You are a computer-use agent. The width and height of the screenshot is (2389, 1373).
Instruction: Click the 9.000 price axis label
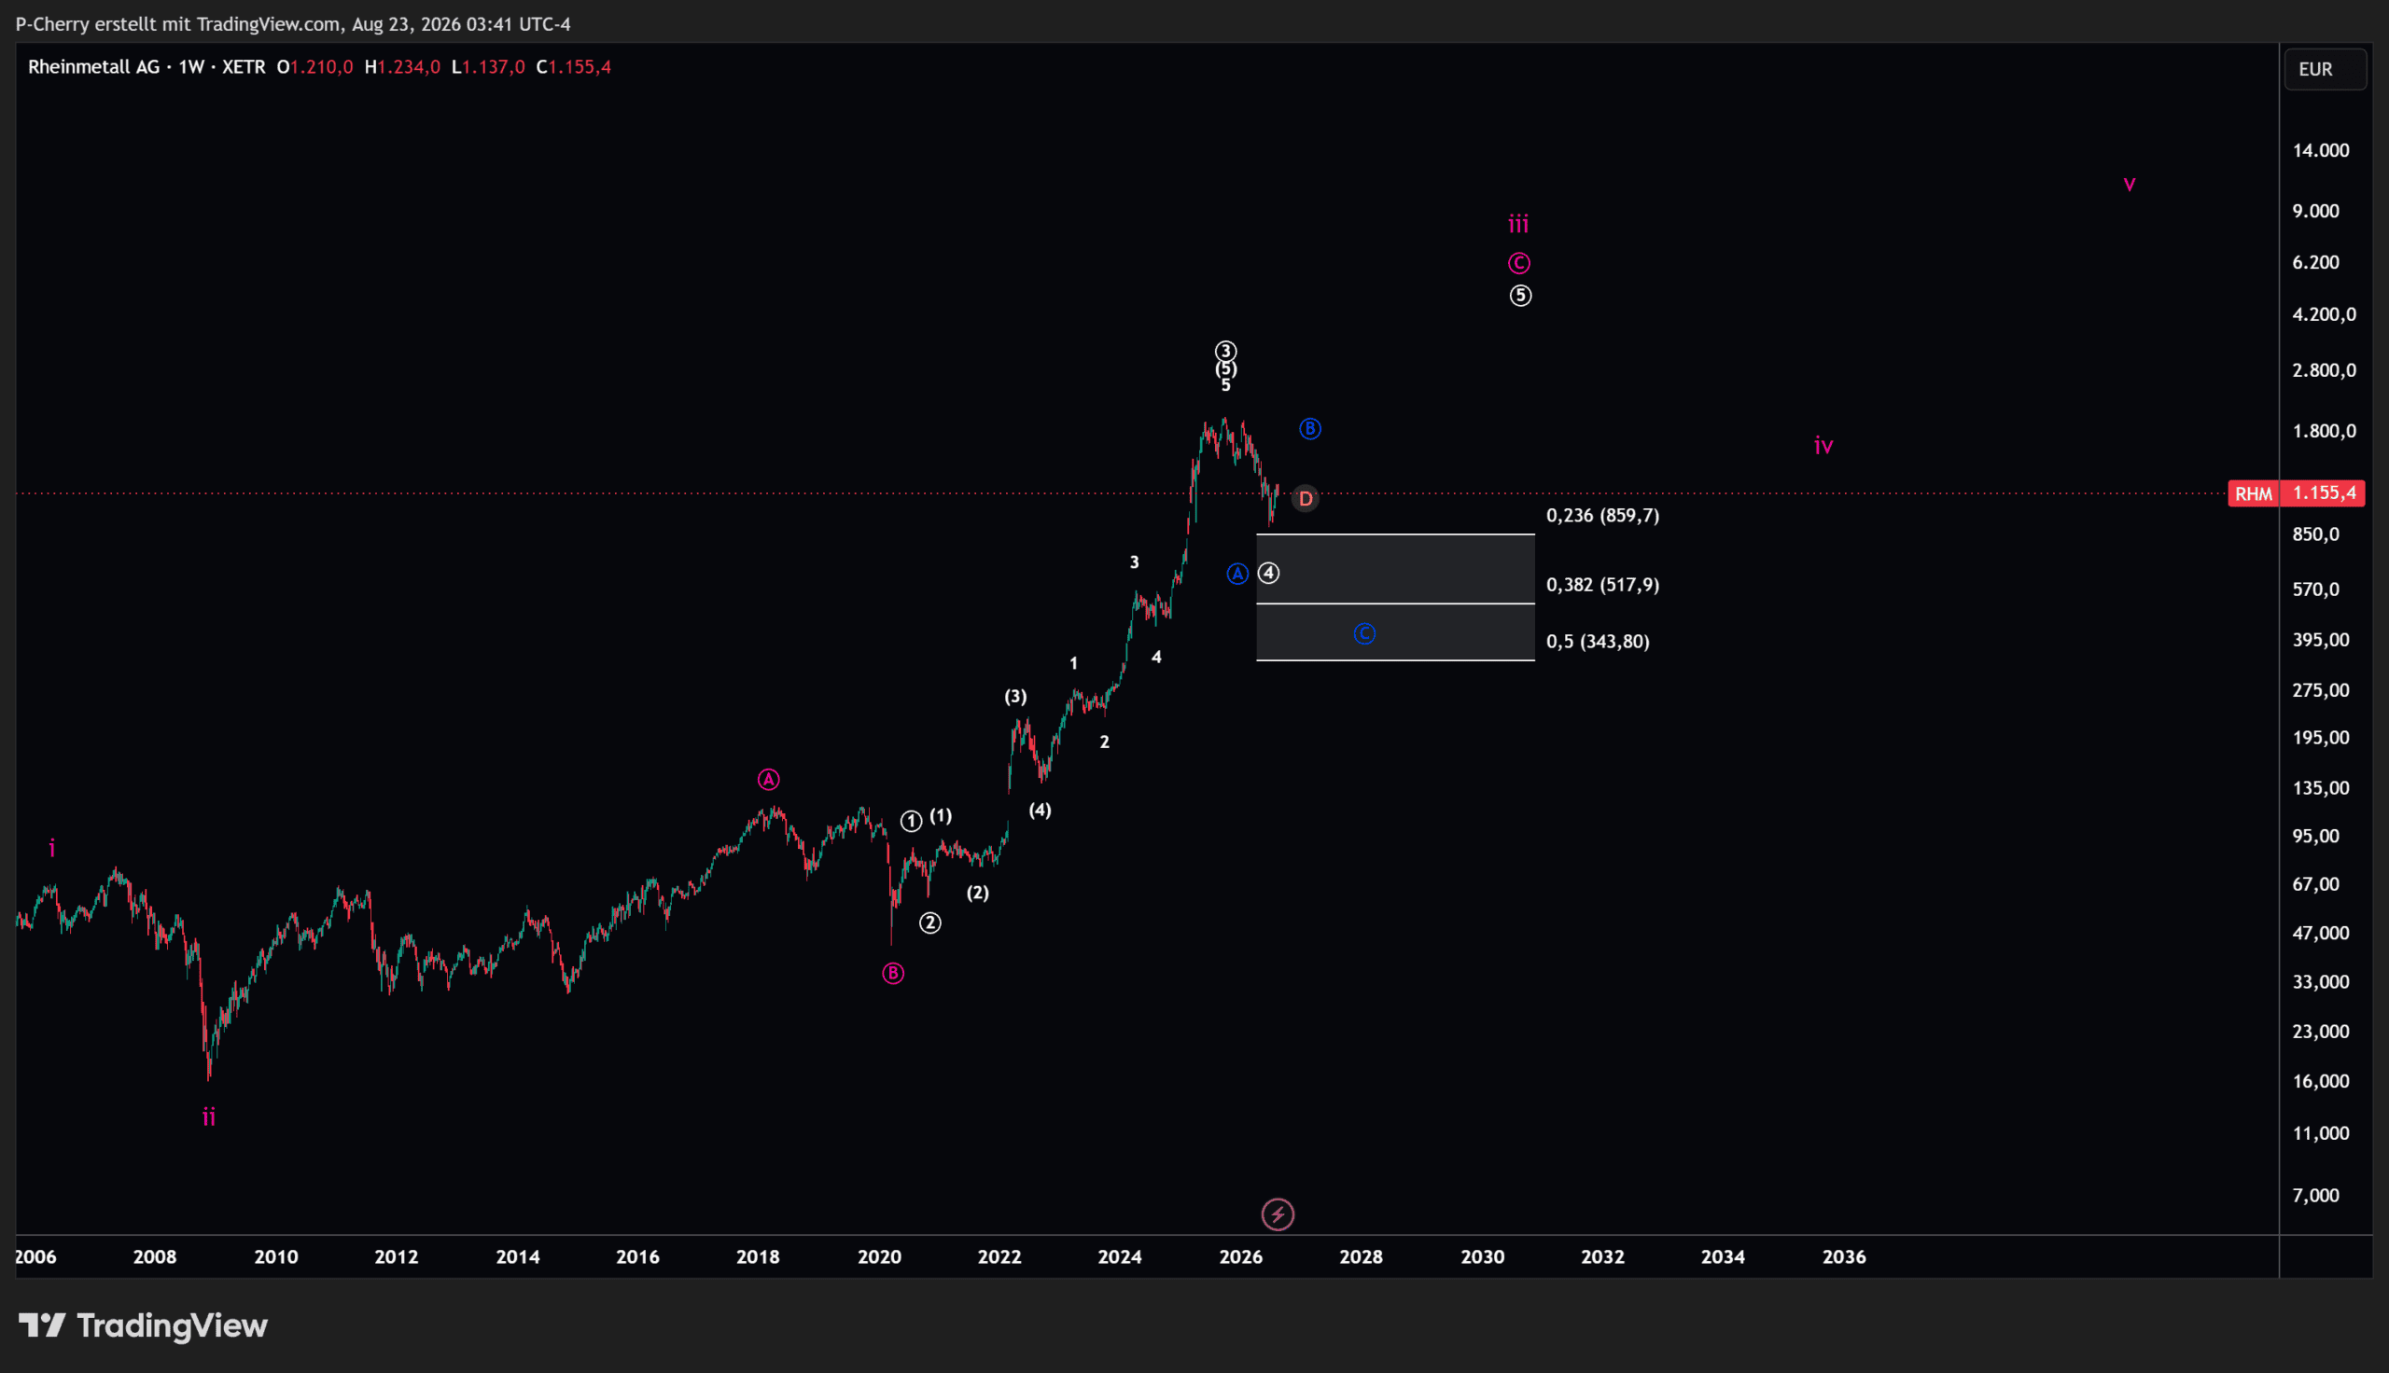(2316, 210)
